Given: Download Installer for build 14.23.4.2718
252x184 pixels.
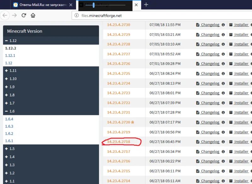Looking at the screenshot, I should [x=241, y=142].
